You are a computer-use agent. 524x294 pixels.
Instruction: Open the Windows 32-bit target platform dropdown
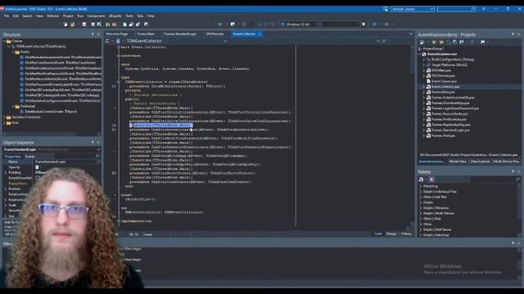pyautogui.click(x=299, y=24)
